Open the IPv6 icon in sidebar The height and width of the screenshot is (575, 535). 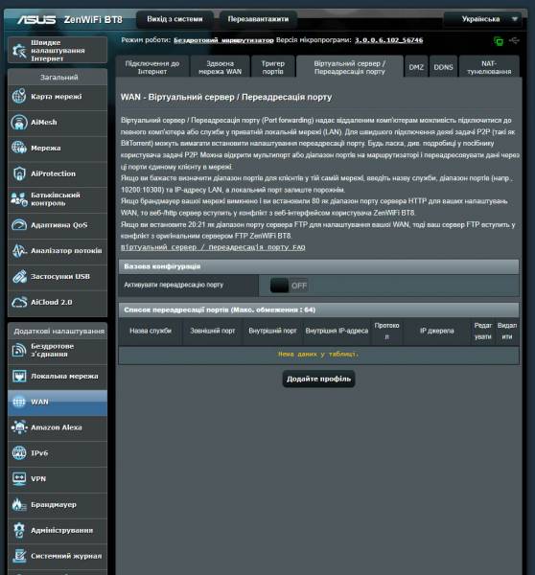(x=19, y=453)
